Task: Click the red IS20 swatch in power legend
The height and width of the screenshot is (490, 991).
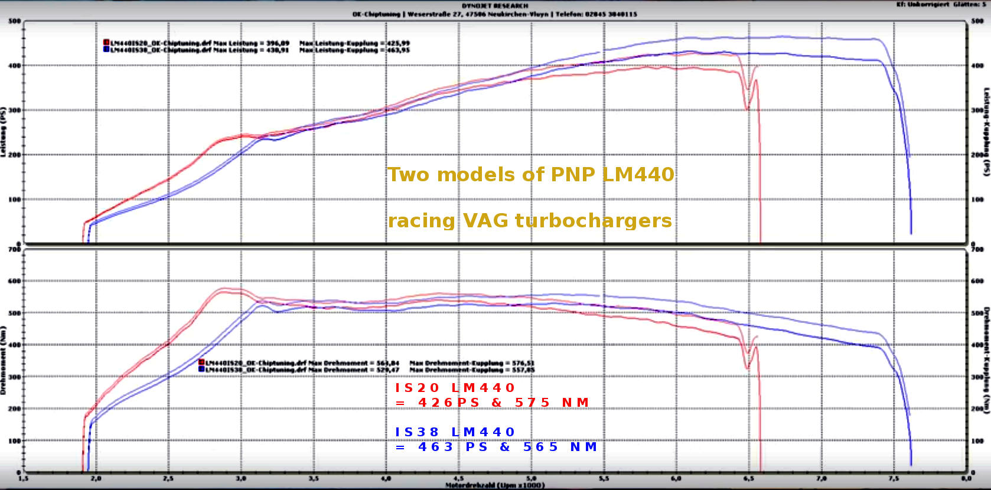Action: pyautogui.click(x=106, y=43)
